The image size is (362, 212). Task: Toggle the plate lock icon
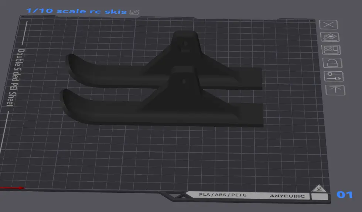tap(332, 63)
